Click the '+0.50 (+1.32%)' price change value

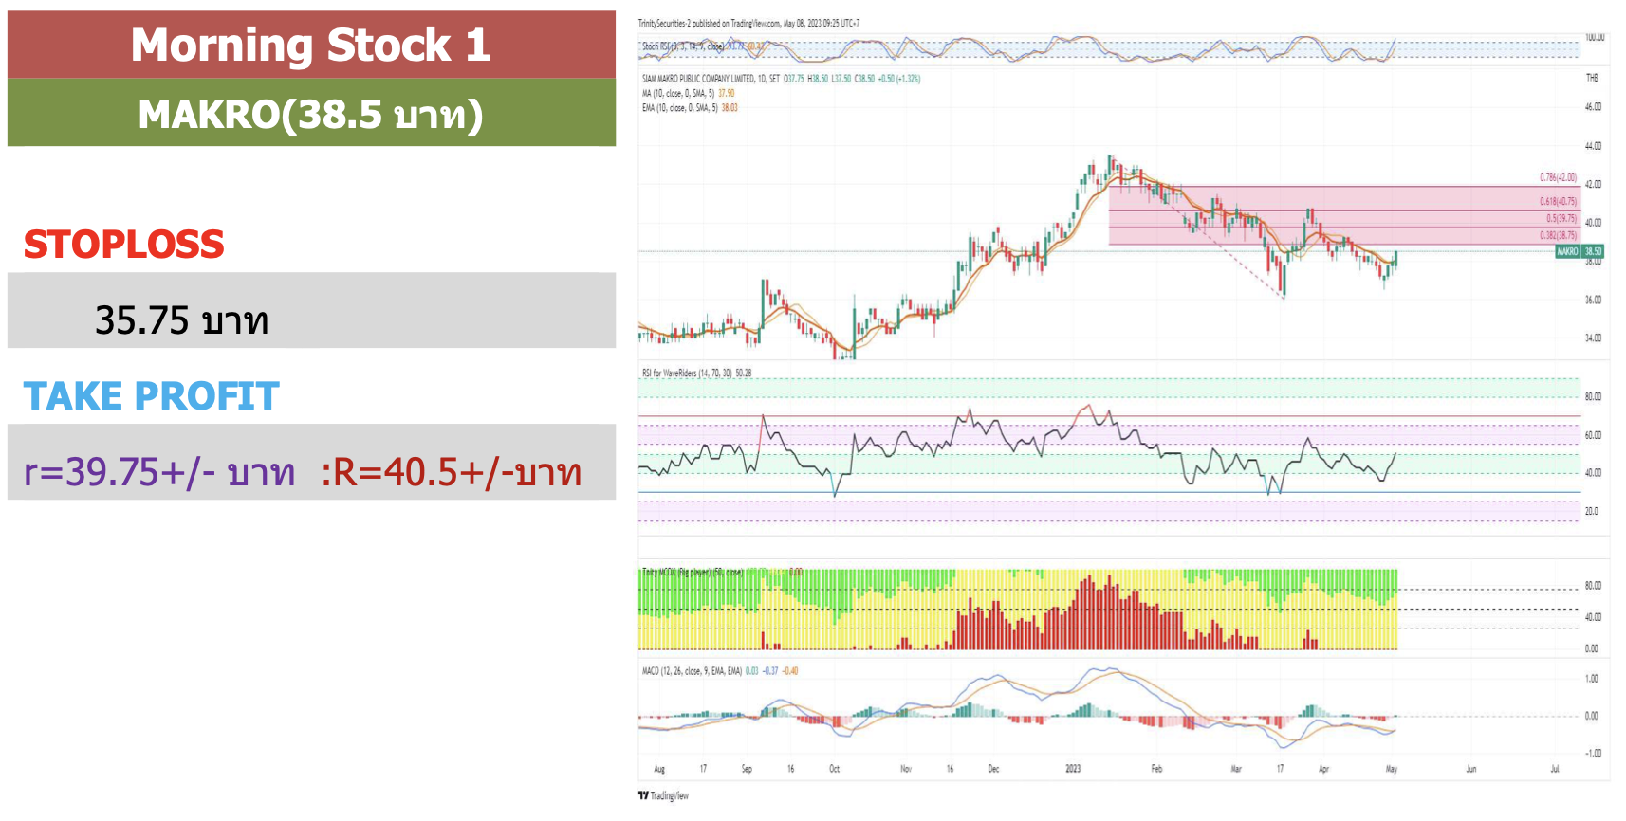pyautogui.click(x=899, y=79)
